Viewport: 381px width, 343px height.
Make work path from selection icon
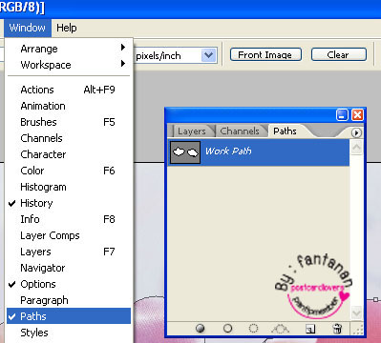click(x=280, y=329)
